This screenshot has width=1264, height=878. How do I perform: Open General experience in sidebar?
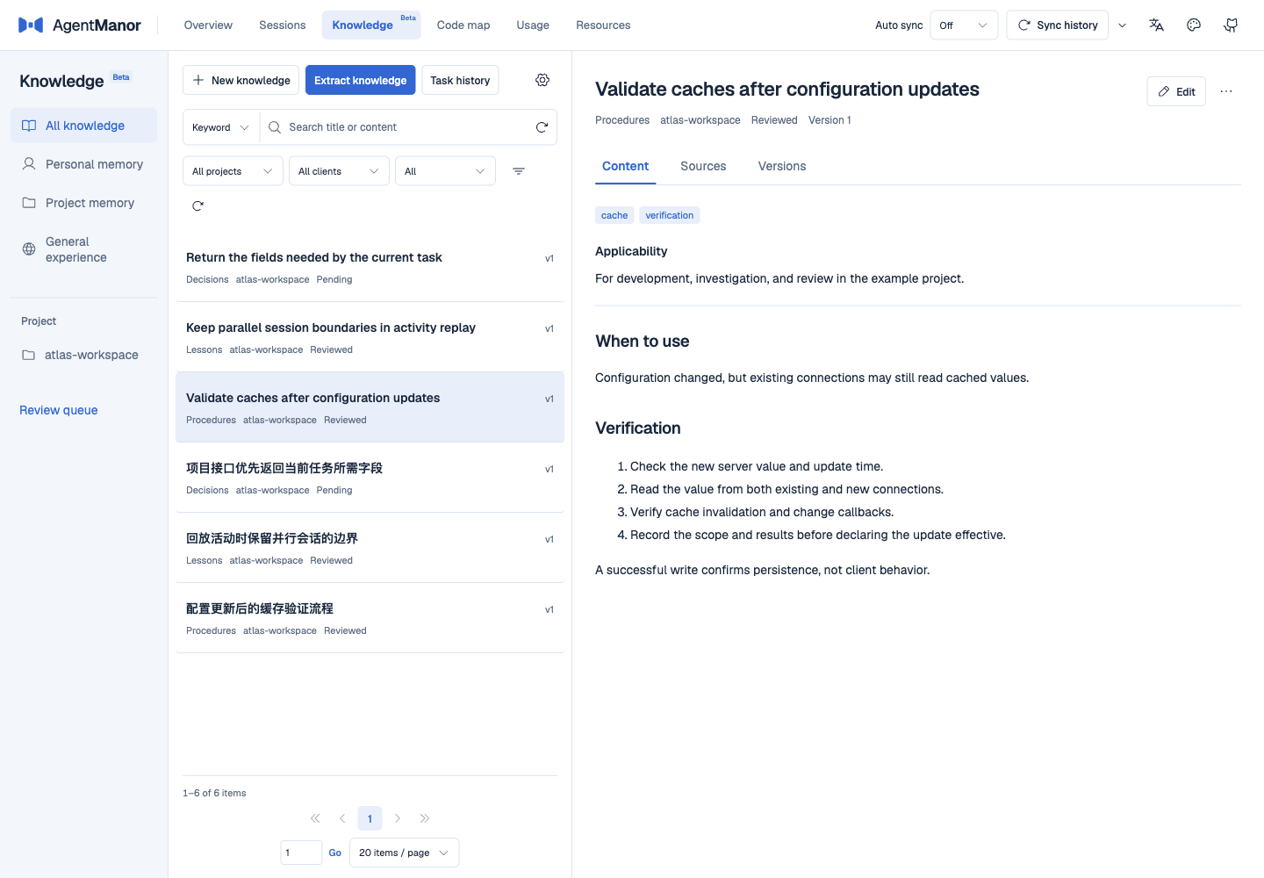(83, 249)
